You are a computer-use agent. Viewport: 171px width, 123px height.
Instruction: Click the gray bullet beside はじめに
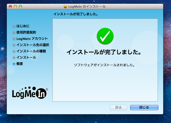[x=14, y=26]
